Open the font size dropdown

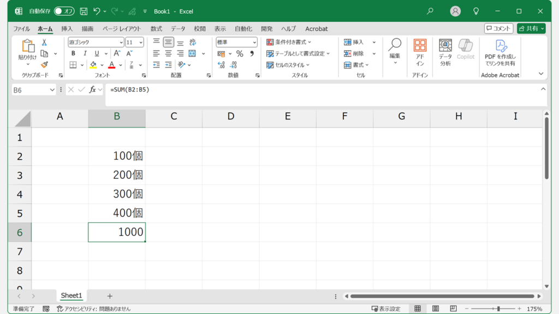pos(141,43)
